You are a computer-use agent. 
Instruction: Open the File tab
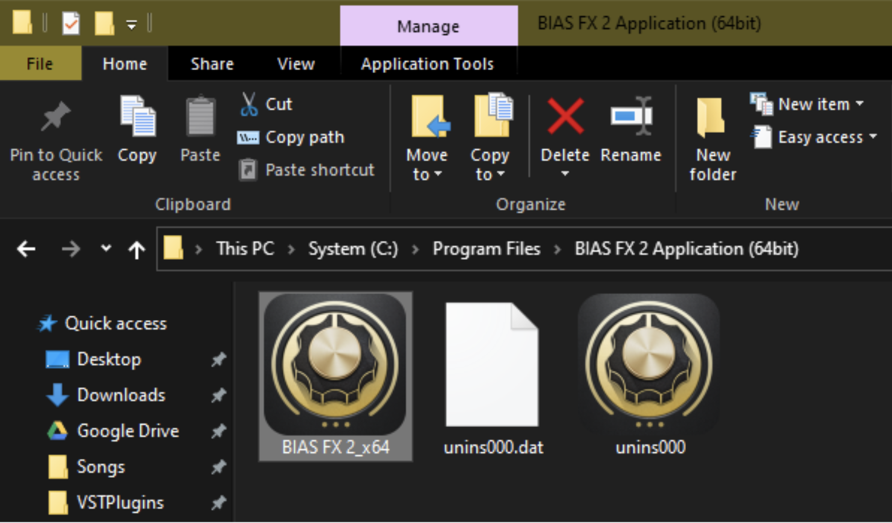[40, 63]
